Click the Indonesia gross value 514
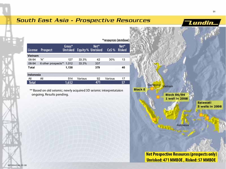The width and height of the screenshot is (226, 169). coord(70,79)
